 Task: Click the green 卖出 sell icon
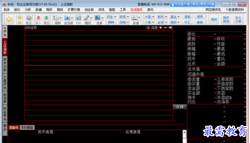(46, 18)
